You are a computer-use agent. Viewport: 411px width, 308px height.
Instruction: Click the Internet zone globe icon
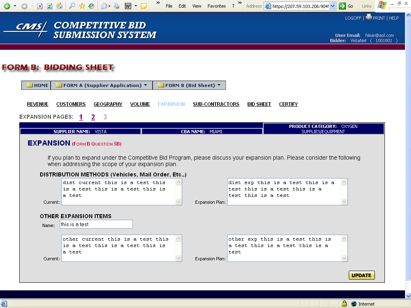coord(354,304)
